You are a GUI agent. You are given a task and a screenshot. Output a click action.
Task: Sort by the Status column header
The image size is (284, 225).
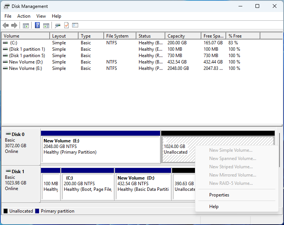(151, 36)
